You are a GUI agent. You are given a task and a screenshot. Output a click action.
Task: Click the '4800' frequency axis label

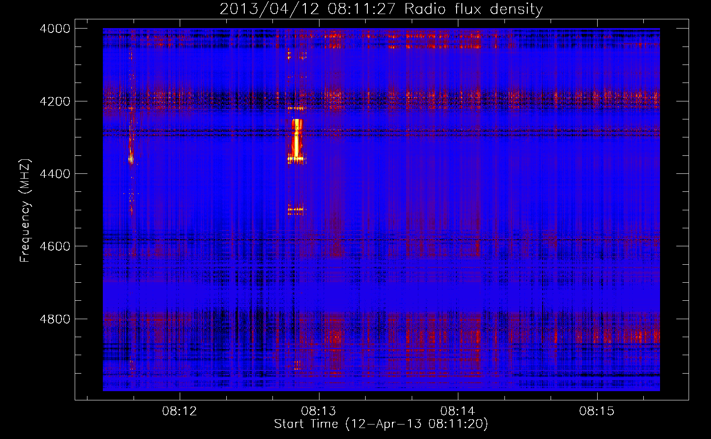[55, 319]
